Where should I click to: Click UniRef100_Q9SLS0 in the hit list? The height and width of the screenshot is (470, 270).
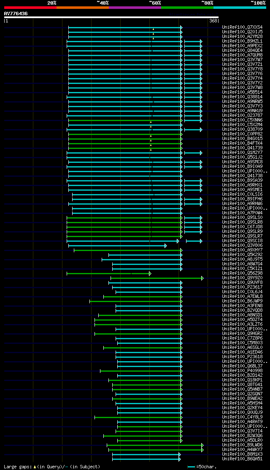pos(242,218)
